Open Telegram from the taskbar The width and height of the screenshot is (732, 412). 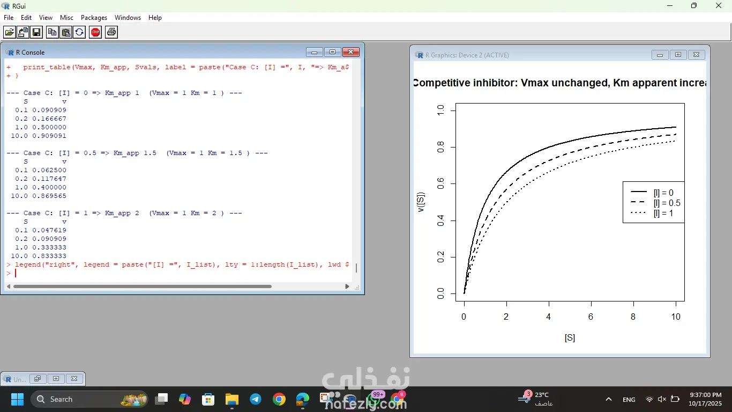[255, 399]
